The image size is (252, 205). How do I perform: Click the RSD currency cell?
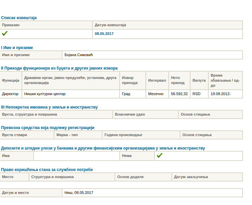196,94
